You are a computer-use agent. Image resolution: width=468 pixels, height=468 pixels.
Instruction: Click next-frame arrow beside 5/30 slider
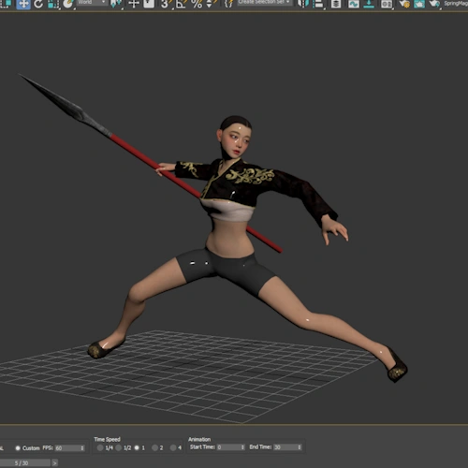pos(54,463)
